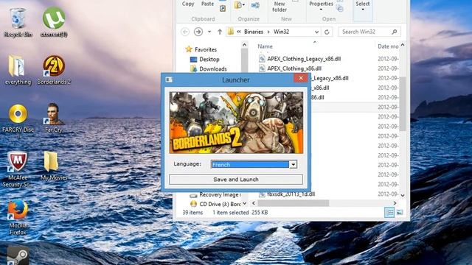Select APEX_Clothing_Legacy_x86.dll file
472x265 pixels.
coord(304,59)
